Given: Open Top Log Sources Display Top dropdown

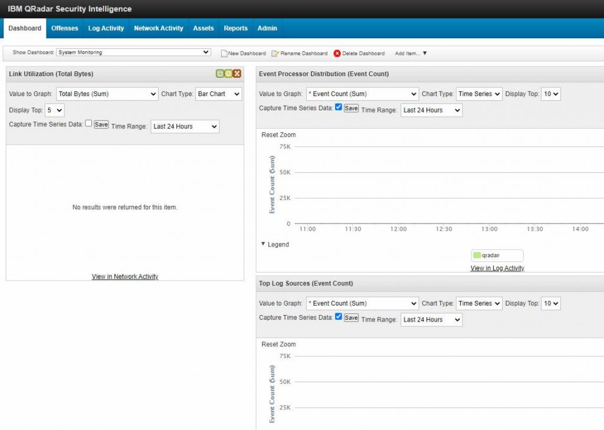Looking at the screenshot, I should click(550, 303).
